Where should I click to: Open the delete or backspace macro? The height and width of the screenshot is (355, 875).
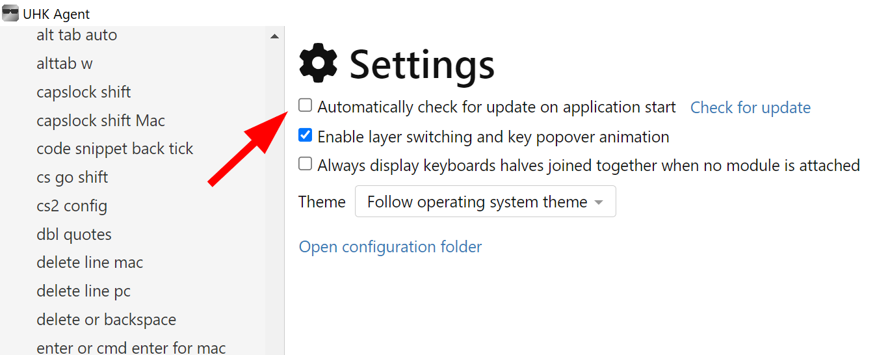click(106, 320)
